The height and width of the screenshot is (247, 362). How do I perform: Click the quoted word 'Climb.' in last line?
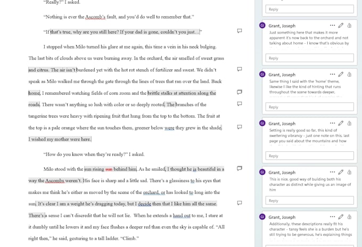click(129, 238)
